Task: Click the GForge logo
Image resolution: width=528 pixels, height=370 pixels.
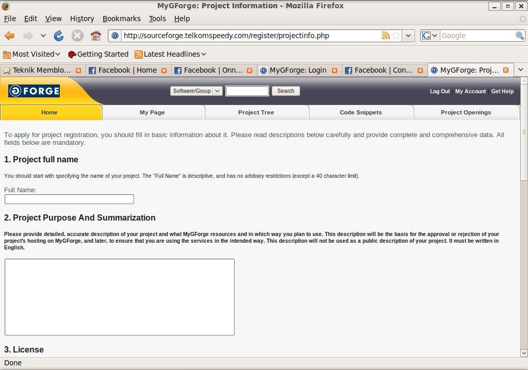Action: [34, 91]
